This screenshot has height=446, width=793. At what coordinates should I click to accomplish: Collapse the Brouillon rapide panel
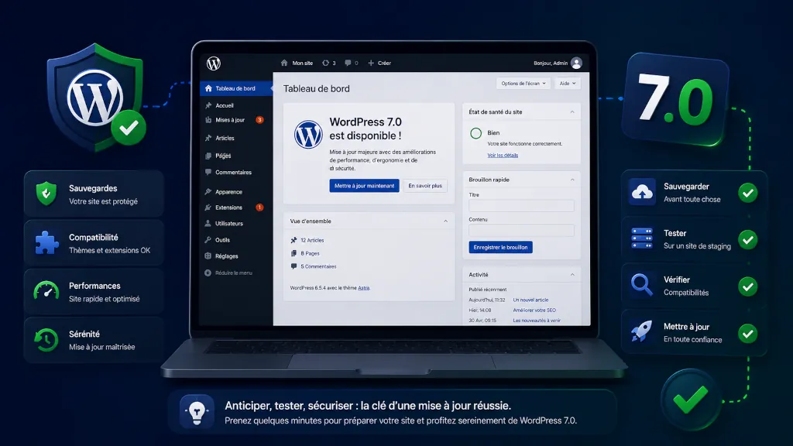tap(572, 180)
